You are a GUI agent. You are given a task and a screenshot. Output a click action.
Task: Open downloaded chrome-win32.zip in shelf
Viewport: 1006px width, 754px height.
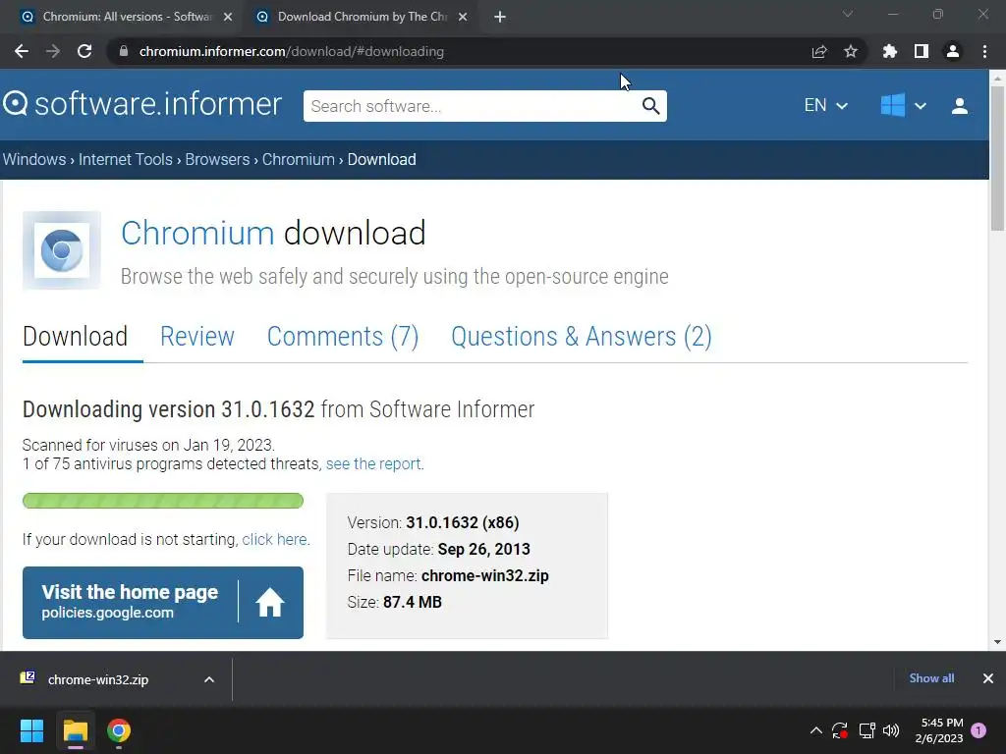pos(97,679)
